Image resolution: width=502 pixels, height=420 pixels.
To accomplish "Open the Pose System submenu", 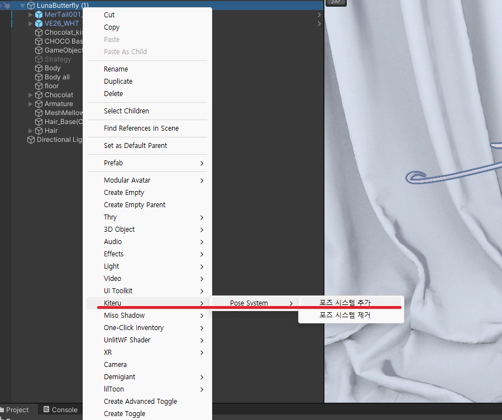I will pos(255,303).
